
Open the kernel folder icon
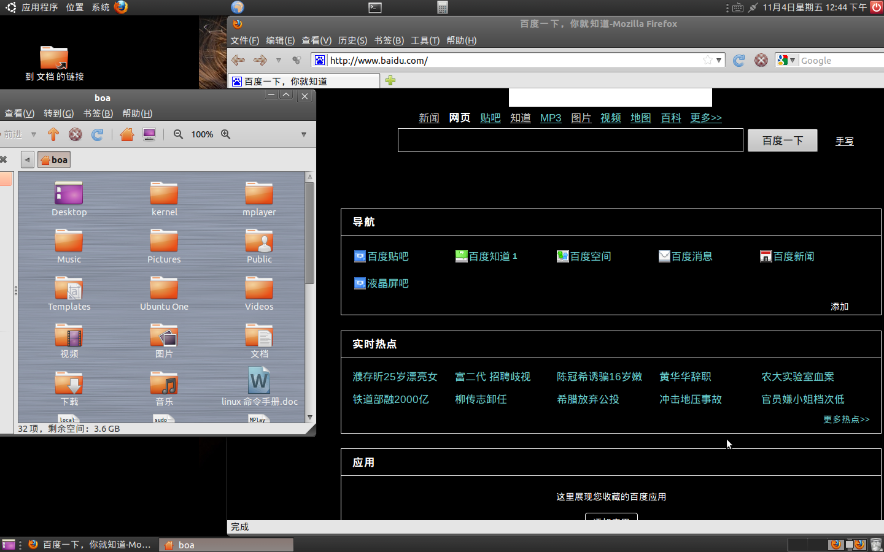tap(164, 194)
